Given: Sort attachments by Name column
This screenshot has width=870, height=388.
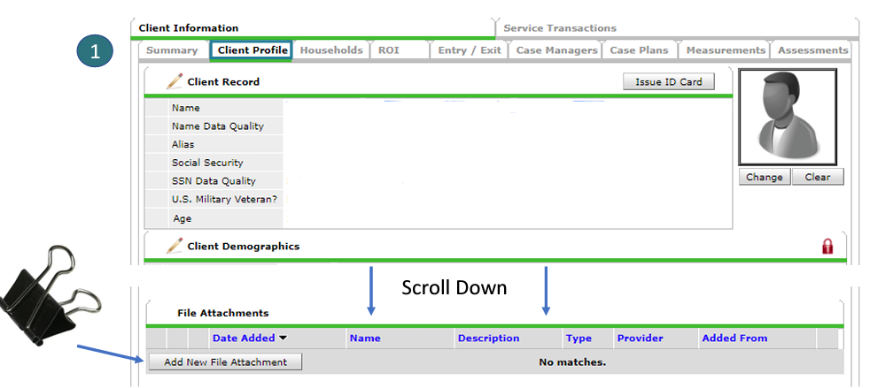Looking at the screenshot, I should [364, 338].
